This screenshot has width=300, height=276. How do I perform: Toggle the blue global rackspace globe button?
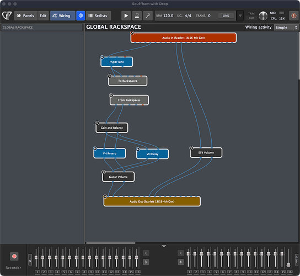[x=81, y=15]
